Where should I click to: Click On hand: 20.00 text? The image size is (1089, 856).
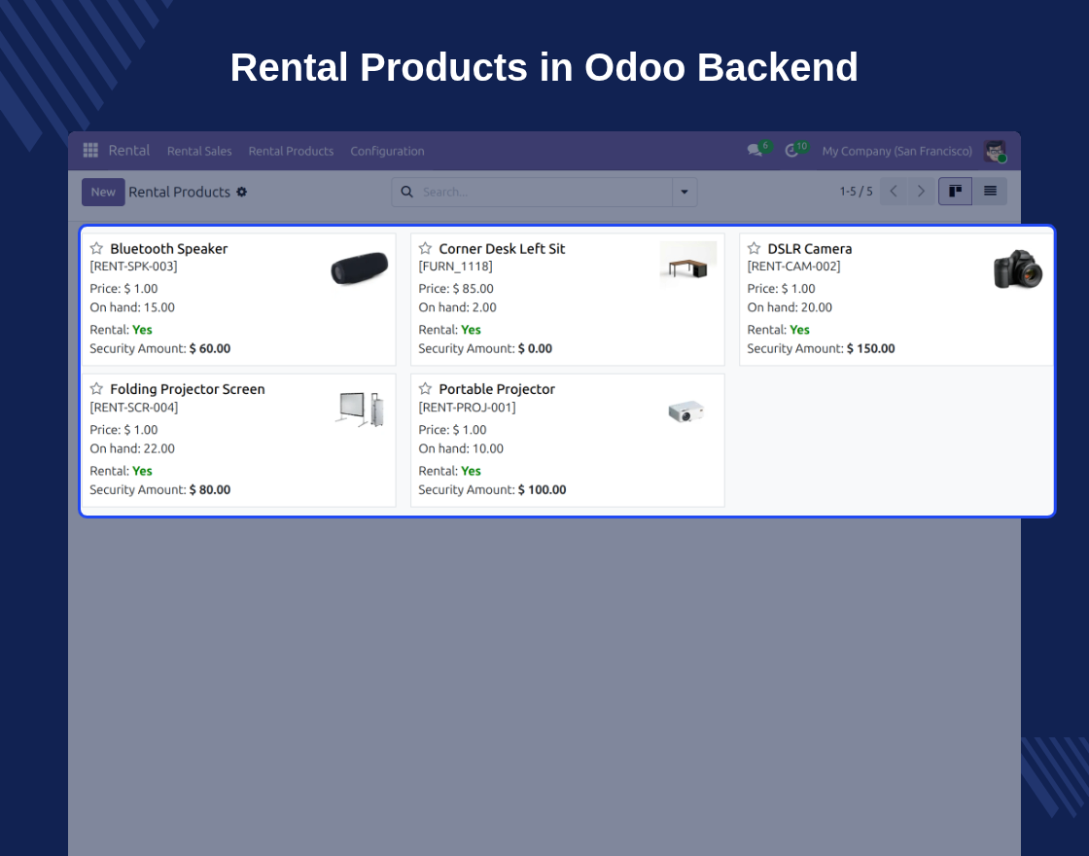pos(790,307)
